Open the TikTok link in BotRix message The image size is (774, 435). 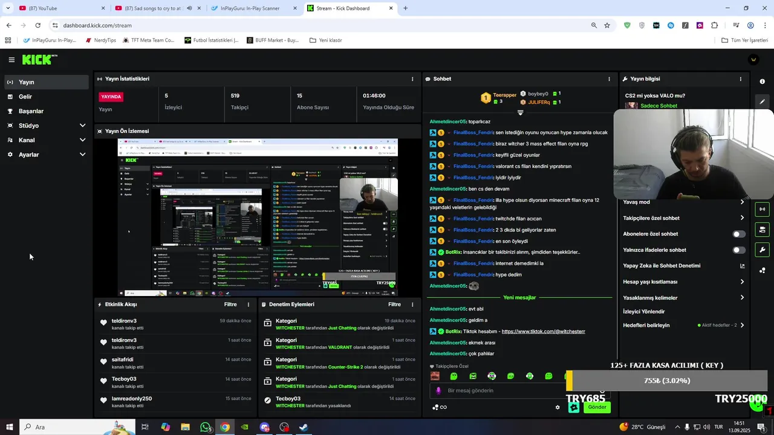coord(543,332)
